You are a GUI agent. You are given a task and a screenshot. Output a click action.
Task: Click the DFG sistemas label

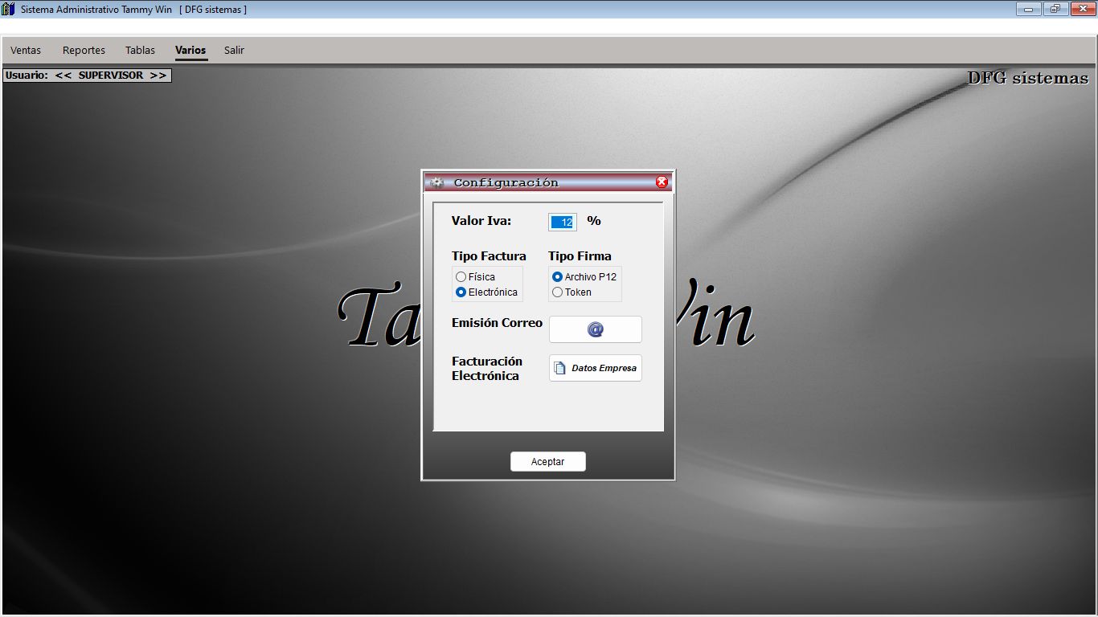(x=1027, y=78)
